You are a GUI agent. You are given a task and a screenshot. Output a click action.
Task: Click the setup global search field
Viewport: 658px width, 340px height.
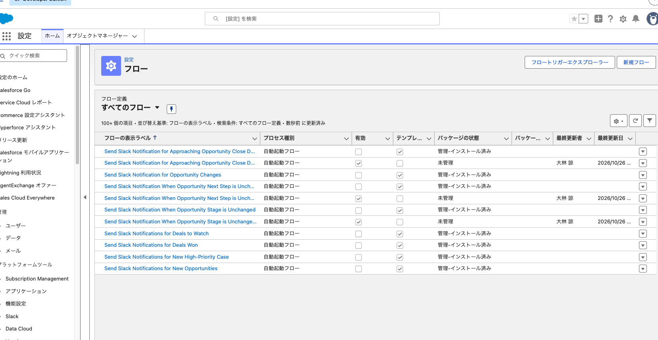click(322, 19)
